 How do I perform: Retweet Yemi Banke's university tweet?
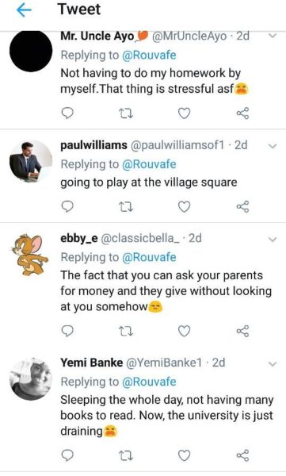(125, 455)
